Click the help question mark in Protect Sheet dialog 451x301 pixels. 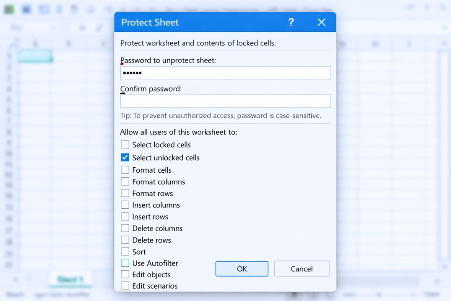click(291, 22)
